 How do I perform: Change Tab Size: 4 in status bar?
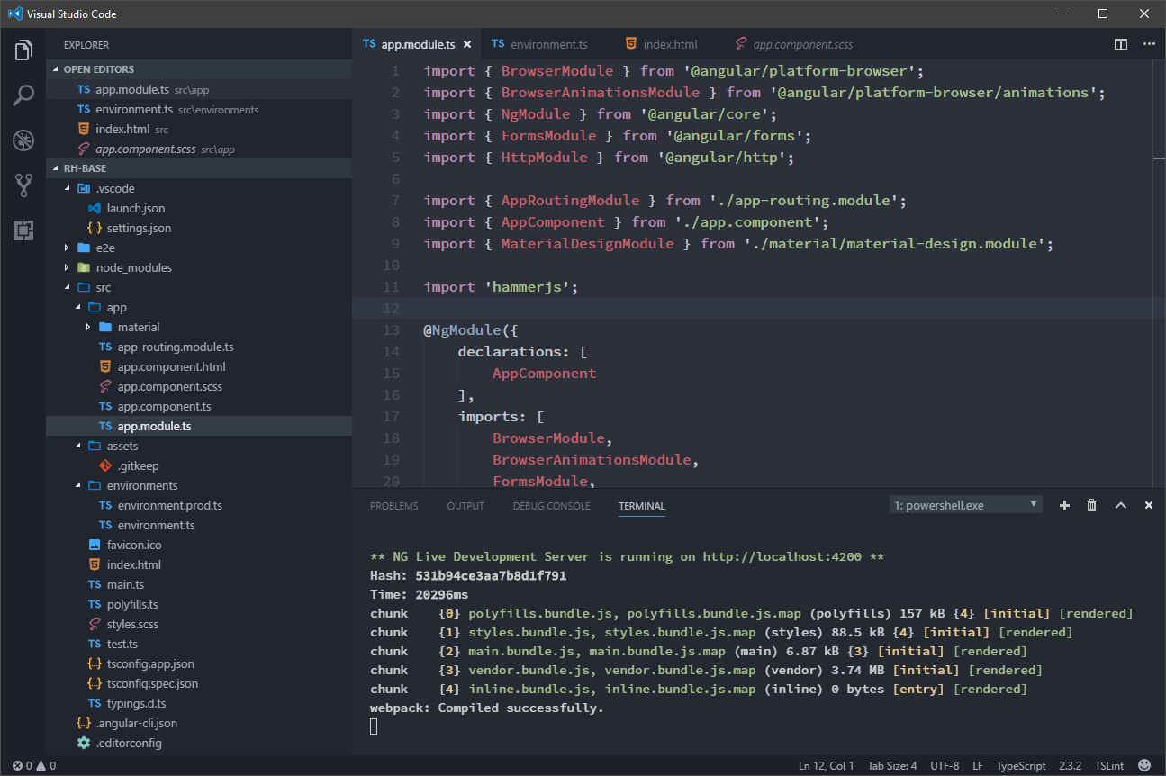point(892,766)
